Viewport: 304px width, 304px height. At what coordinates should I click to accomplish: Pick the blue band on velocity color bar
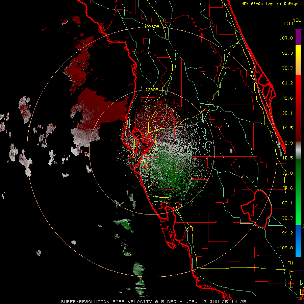[298, 241]
